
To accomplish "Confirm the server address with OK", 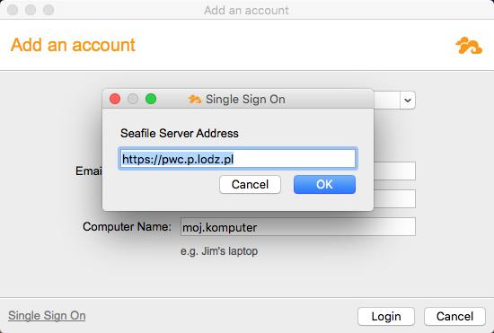I will [324, 184].
